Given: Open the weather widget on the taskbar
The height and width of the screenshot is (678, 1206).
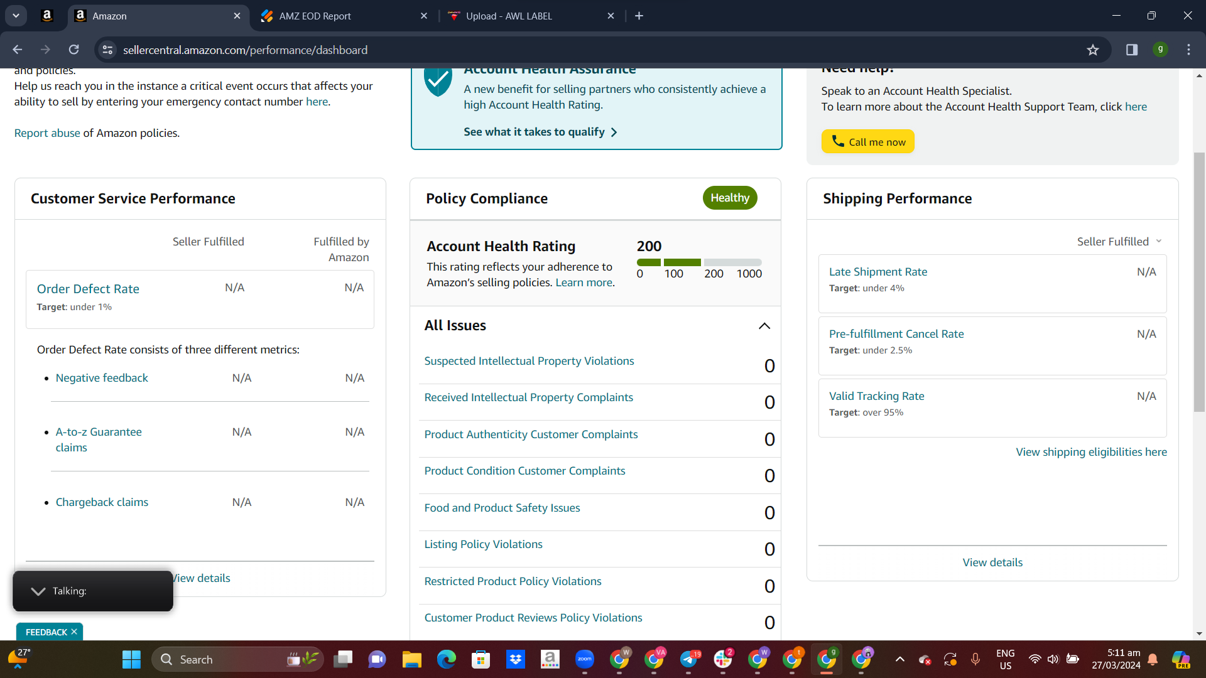Looking at the screenshot, I should pos(19,659).
